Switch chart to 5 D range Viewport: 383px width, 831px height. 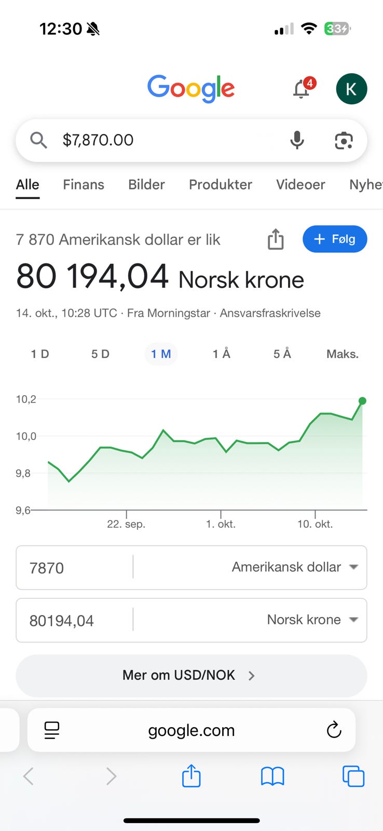coord(100,354)
